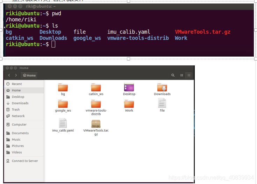Click imu_calib.yaml text in terminal output
This screenshot has height=184, width=257.
129,32
